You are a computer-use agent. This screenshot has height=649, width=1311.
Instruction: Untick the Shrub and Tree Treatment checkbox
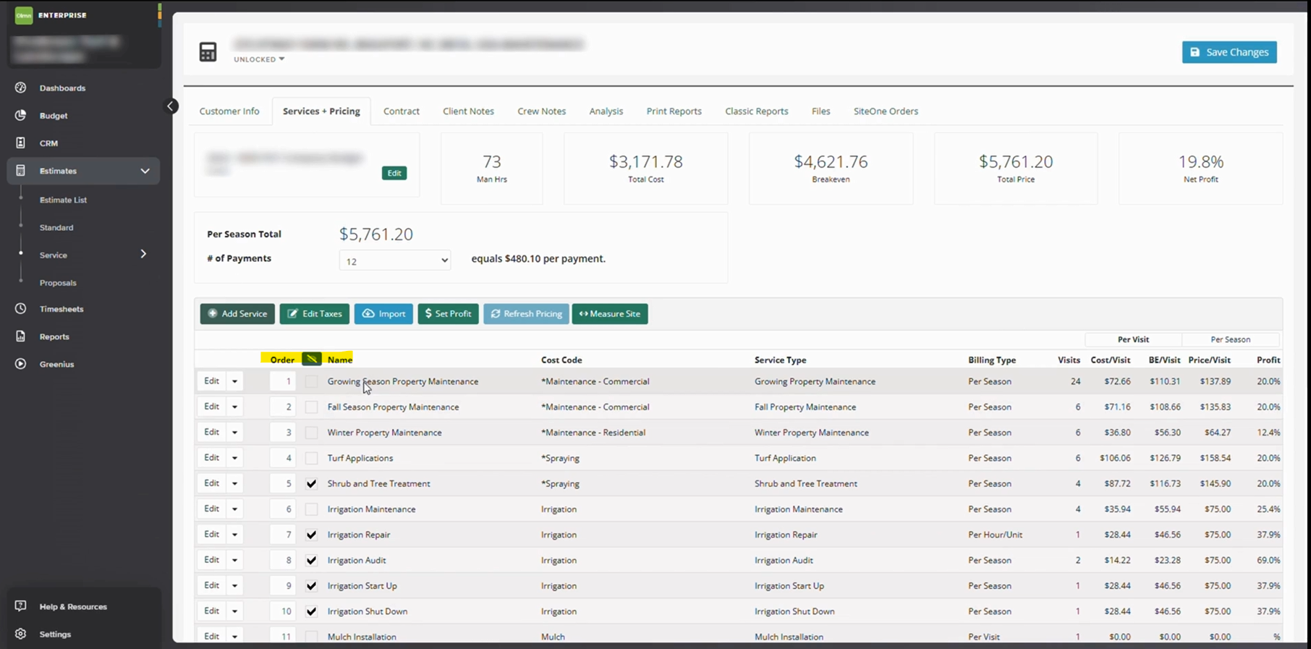pyautogui.click(x=311, y=483)
